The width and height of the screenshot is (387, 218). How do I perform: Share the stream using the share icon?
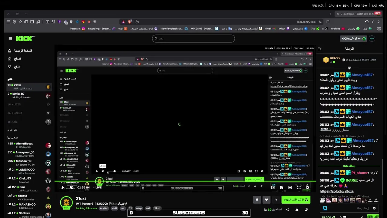(x=287, y=210)
